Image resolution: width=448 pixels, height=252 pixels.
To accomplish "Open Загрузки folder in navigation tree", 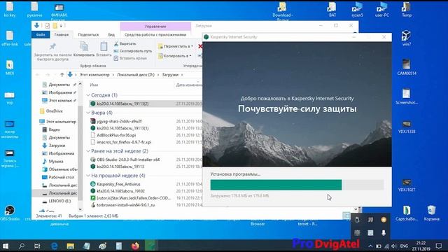I will 57,146.
